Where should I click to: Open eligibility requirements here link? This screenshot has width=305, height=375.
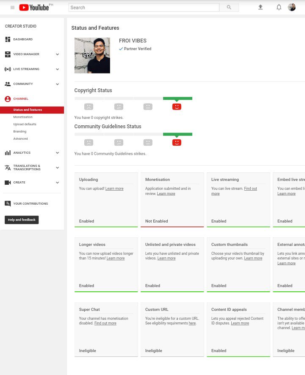(192, 323)
